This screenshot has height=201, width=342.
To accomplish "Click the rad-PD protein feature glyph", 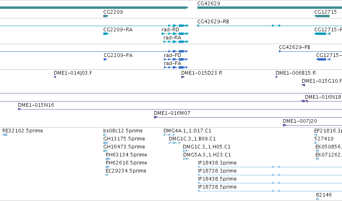I will point(176,59).
